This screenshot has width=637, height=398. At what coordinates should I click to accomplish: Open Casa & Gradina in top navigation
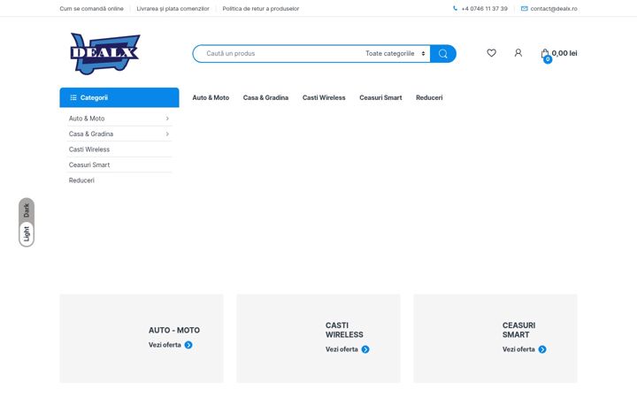[x=265, y=97]
